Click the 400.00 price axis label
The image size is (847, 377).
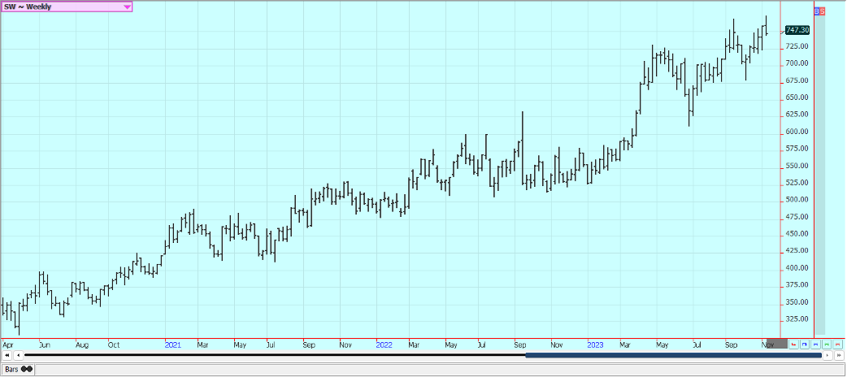[x=797, y=268]
